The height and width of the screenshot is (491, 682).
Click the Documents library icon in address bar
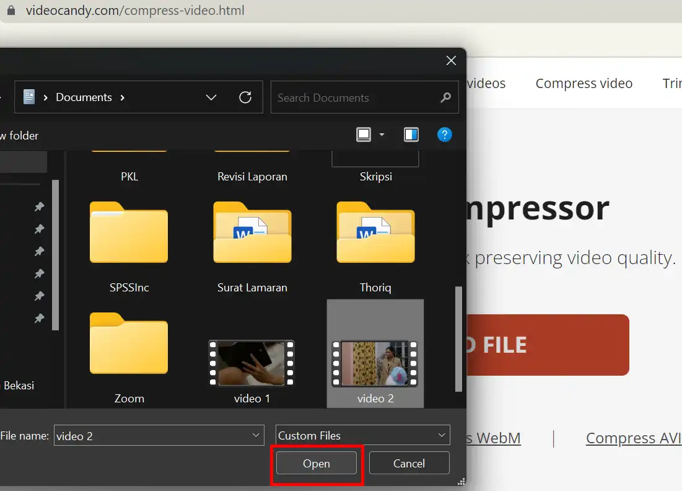[x=28, y=97]
